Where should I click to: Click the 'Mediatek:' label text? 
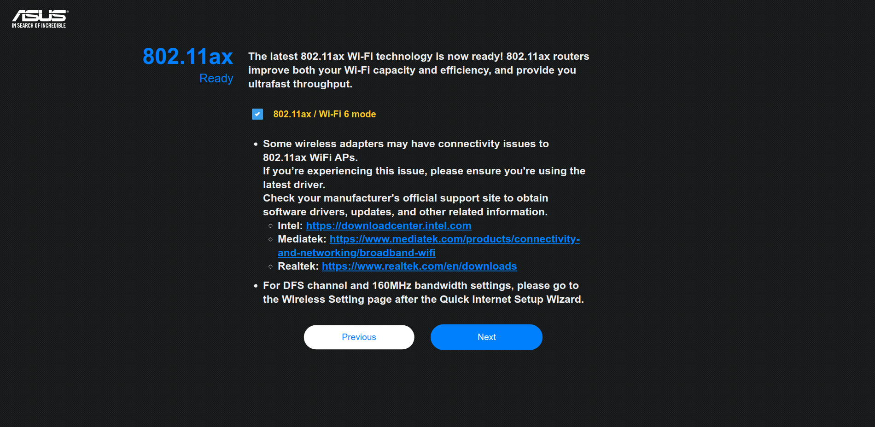point(302,239)
